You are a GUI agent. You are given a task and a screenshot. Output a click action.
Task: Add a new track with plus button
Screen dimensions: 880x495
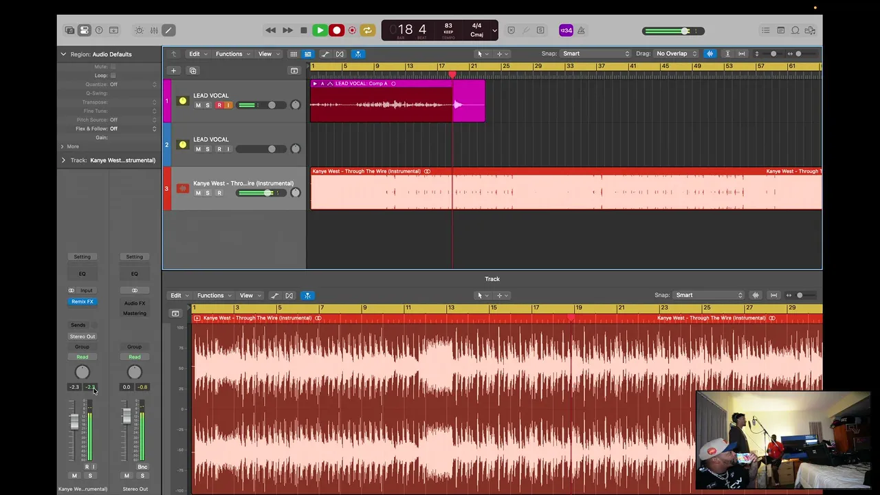click(x=173, y=70)
